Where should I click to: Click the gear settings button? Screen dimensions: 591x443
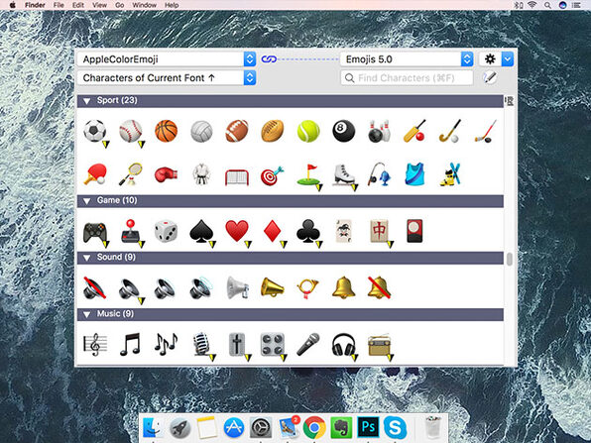tap(490, 59)
